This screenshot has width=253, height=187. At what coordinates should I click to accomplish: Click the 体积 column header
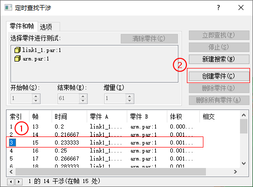(183, 116)
